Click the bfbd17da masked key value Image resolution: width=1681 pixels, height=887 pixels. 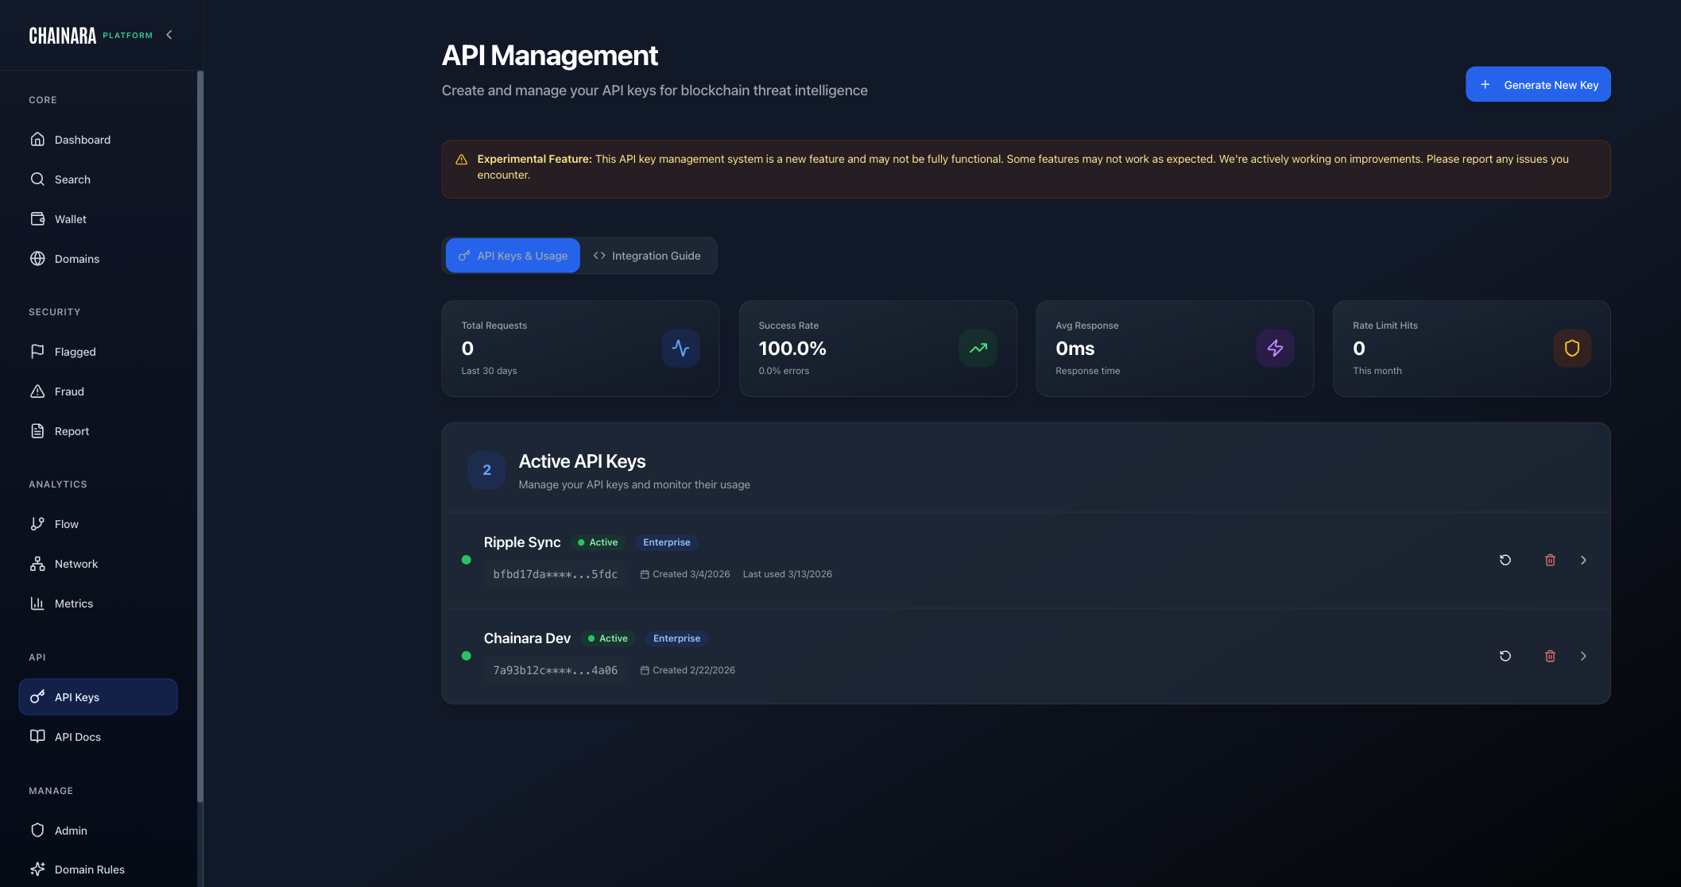(x=555, y=574)
